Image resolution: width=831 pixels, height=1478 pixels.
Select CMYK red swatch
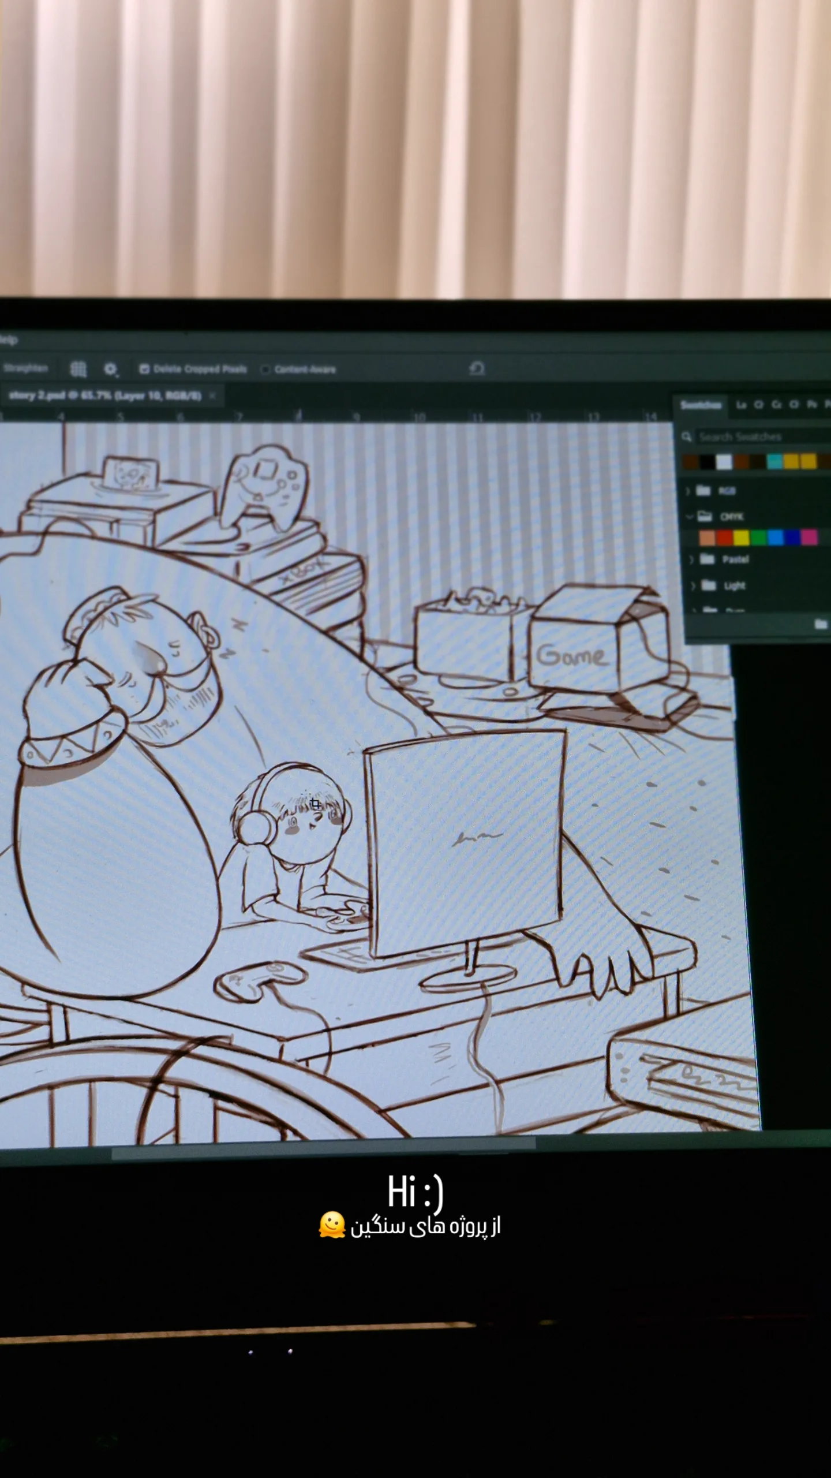[724, 538]
